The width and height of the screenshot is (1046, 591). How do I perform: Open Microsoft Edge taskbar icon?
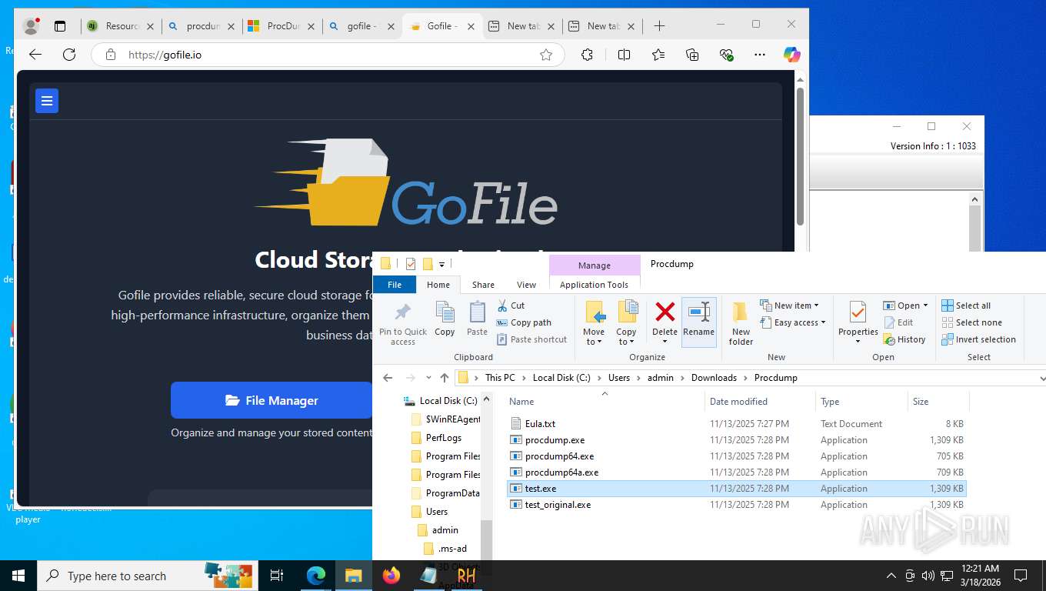(315, 576)
